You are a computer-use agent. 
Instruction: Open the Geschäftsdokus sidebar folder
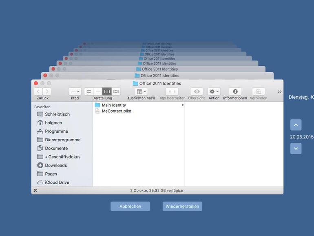pos(59,157)
